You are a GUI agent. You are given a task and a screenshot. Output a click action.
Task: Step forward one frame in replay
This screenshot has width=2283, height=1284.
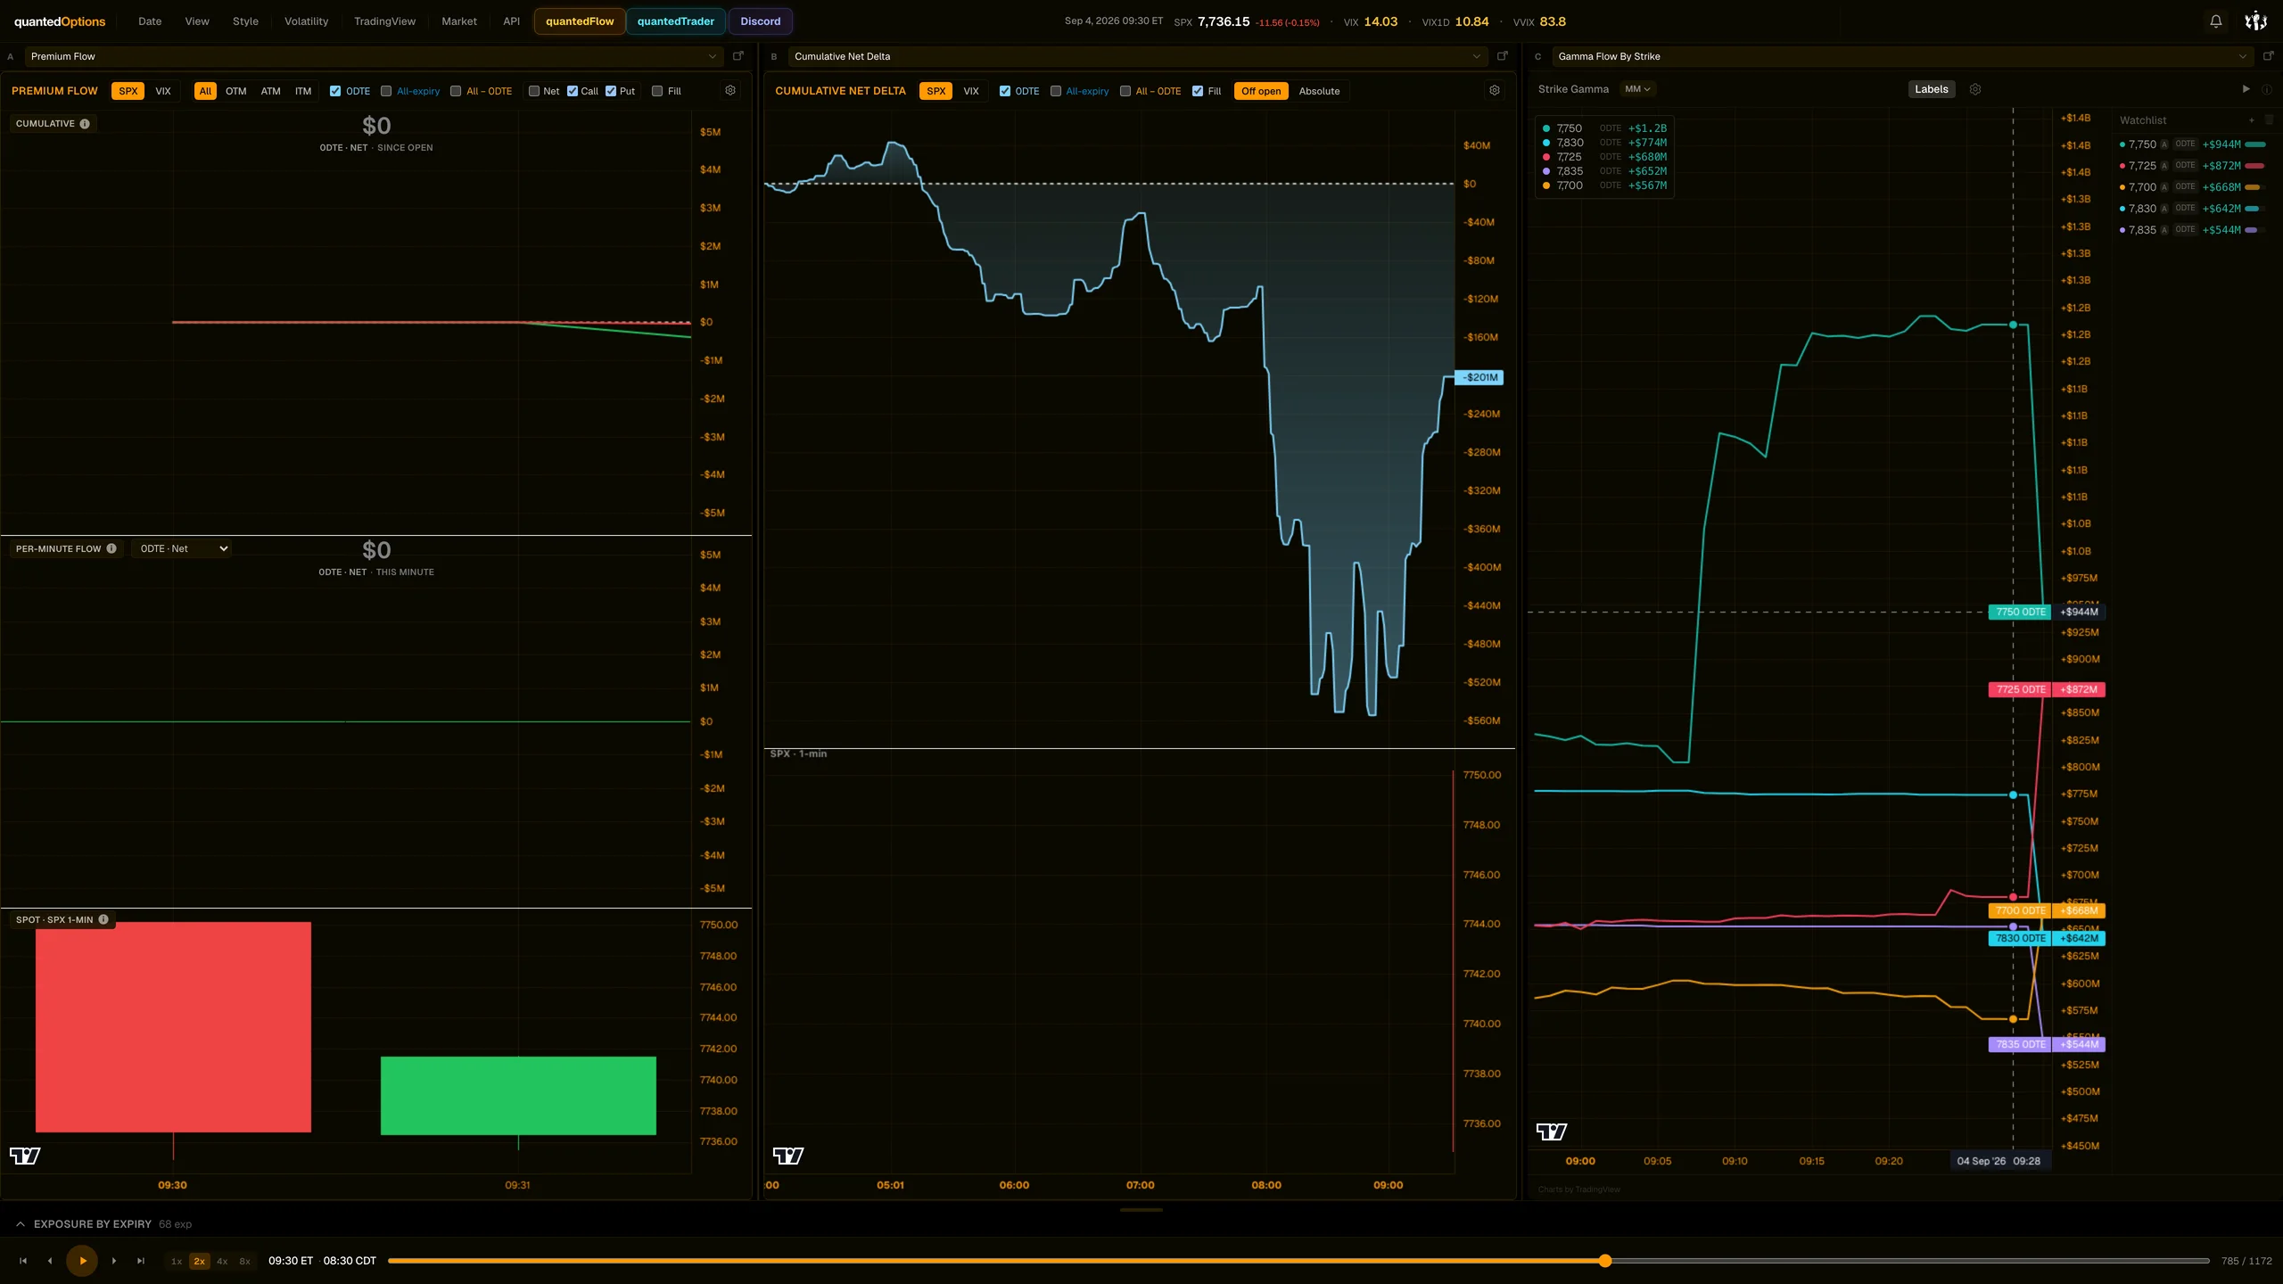click(x=114, y=1261)
